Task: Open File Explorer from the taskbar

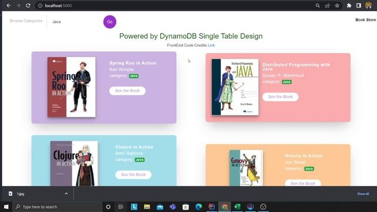Action: click(147, 207)
